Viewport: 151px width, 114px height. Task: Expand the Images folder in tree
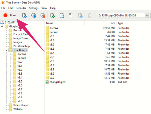pyautogui.click(x=6, y=42)
